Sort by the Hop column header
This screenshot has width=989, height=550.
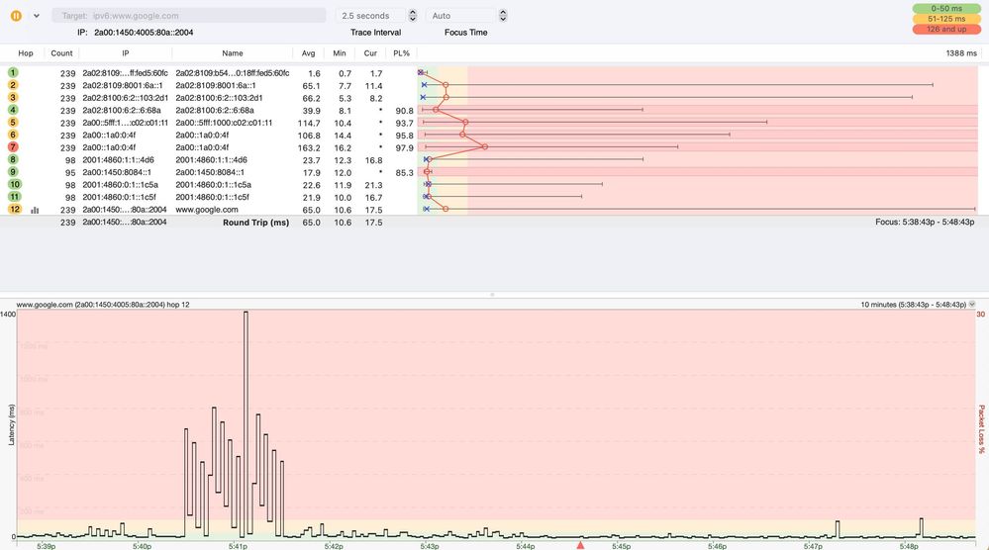pyautogui.click(x=25, y=53)
